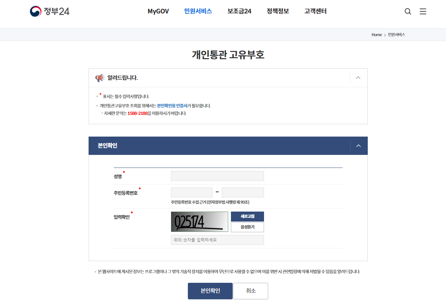
Task: Select the 정책정보 menu item
Action: pyautogui.click(x=278, y=11)
